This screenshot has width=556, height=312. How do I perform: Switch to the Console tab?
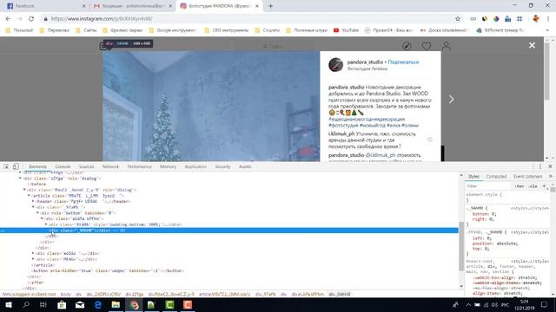coord(63,166)
